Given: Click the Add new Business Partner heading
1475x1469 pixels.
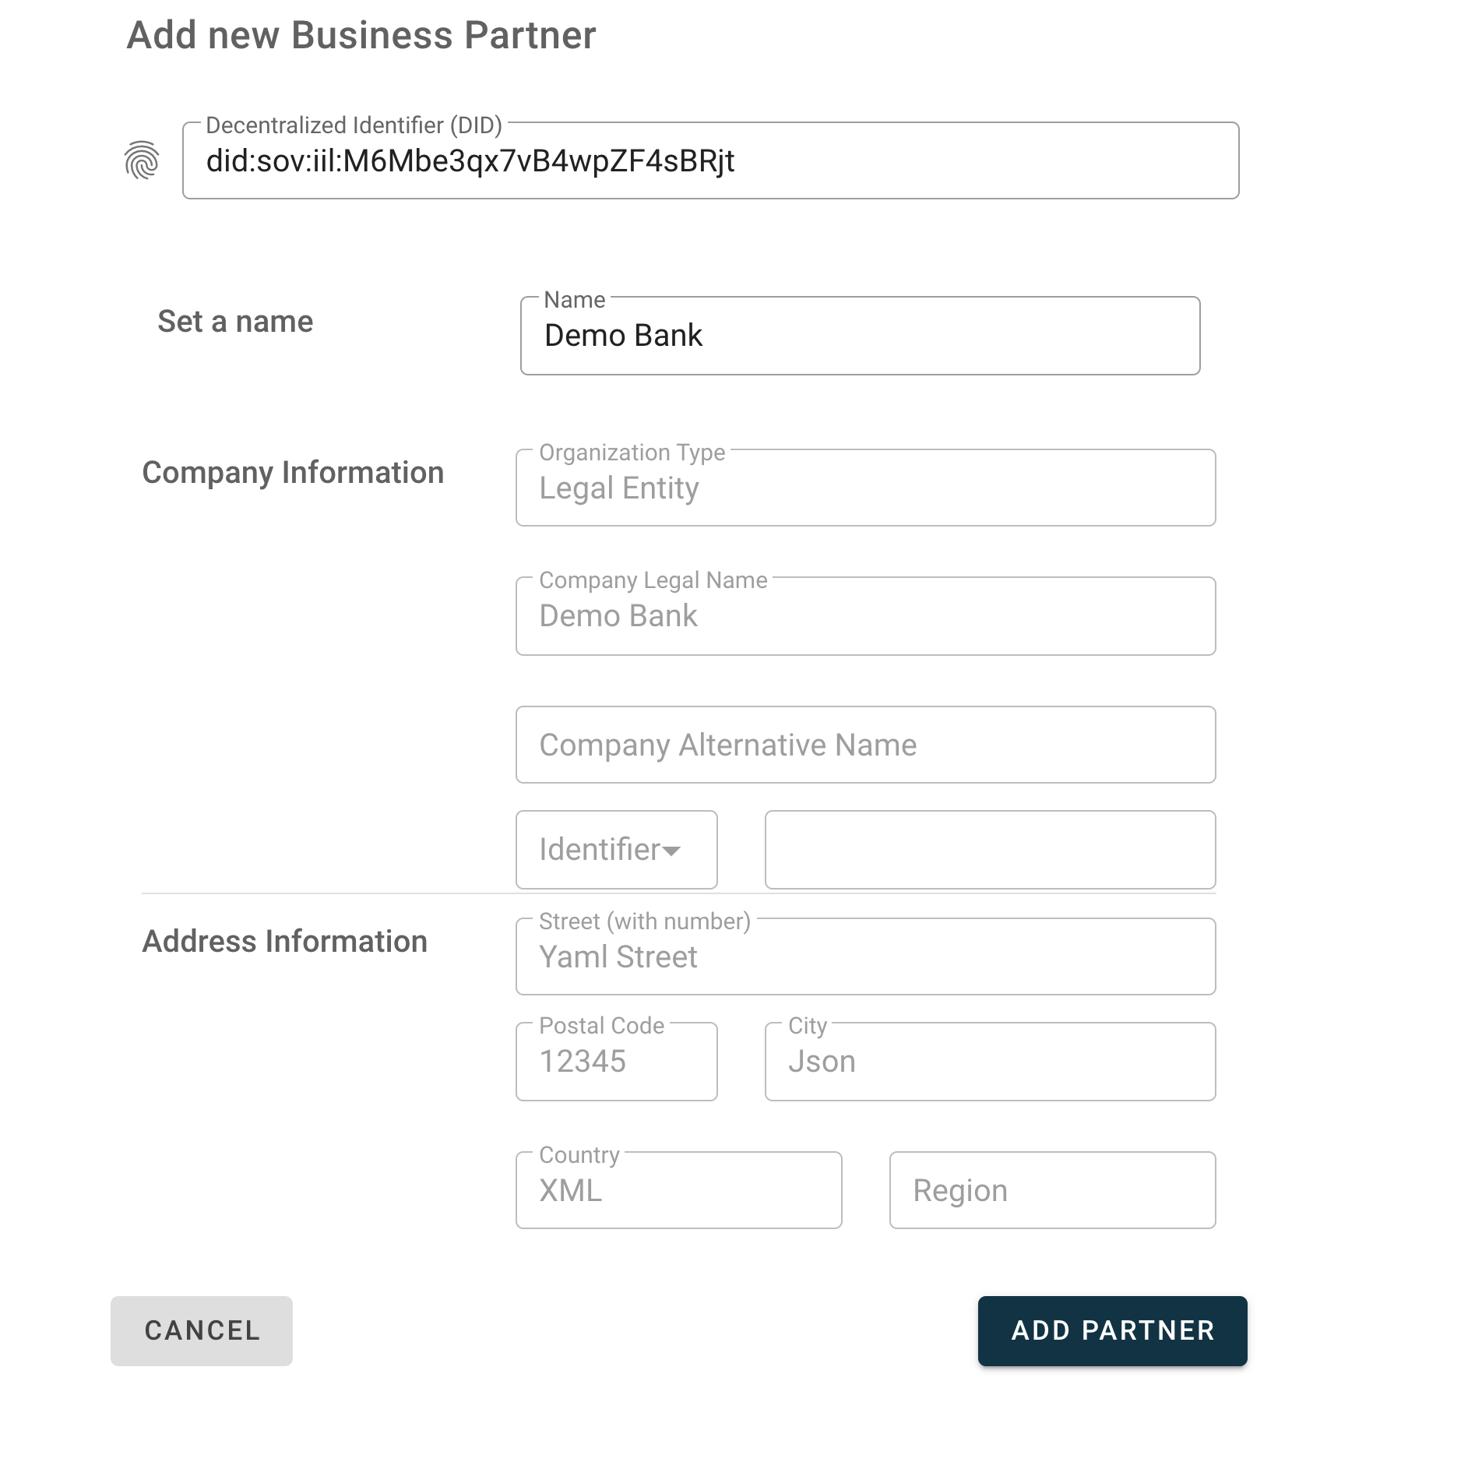Looking at the screenshot, I should click(362, 33).
